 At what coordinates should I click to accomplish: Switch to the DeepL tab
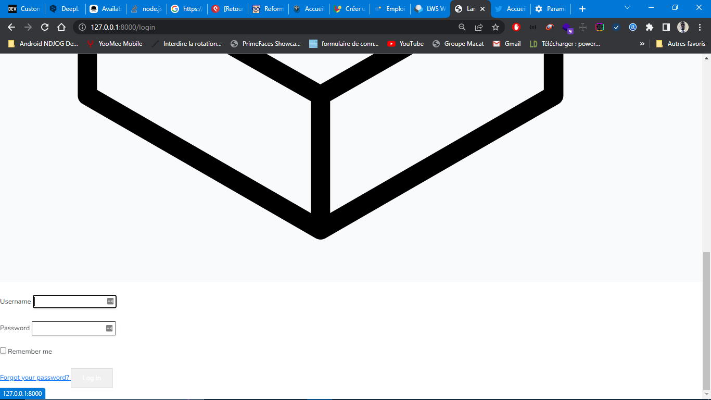64,8
